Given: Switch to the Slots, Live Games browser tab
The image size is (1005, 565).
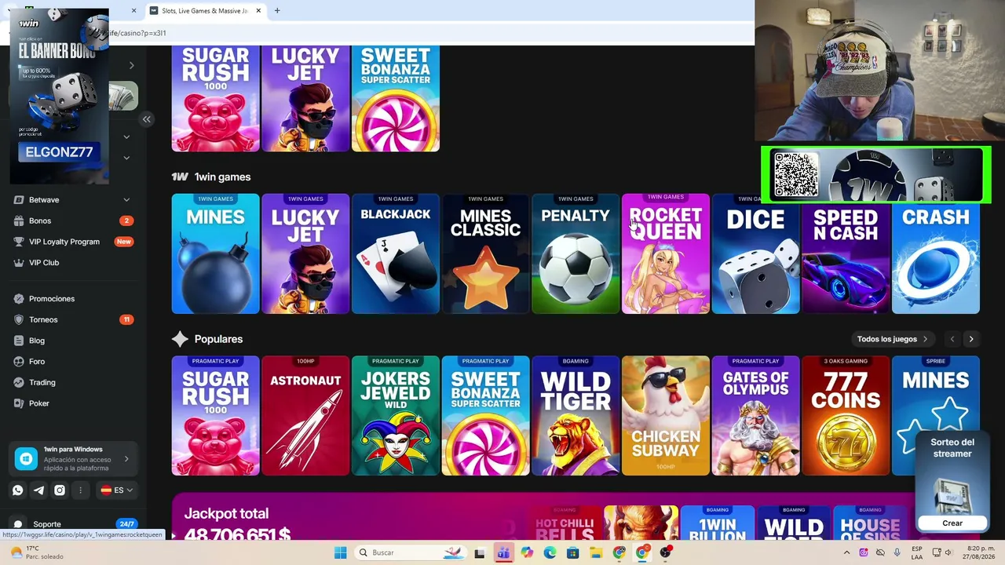Looking at the screenshot, I should (204, 11).
